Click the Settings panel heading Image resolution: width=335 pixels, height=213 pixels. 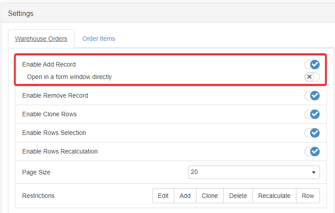click(x=21, y=13)
